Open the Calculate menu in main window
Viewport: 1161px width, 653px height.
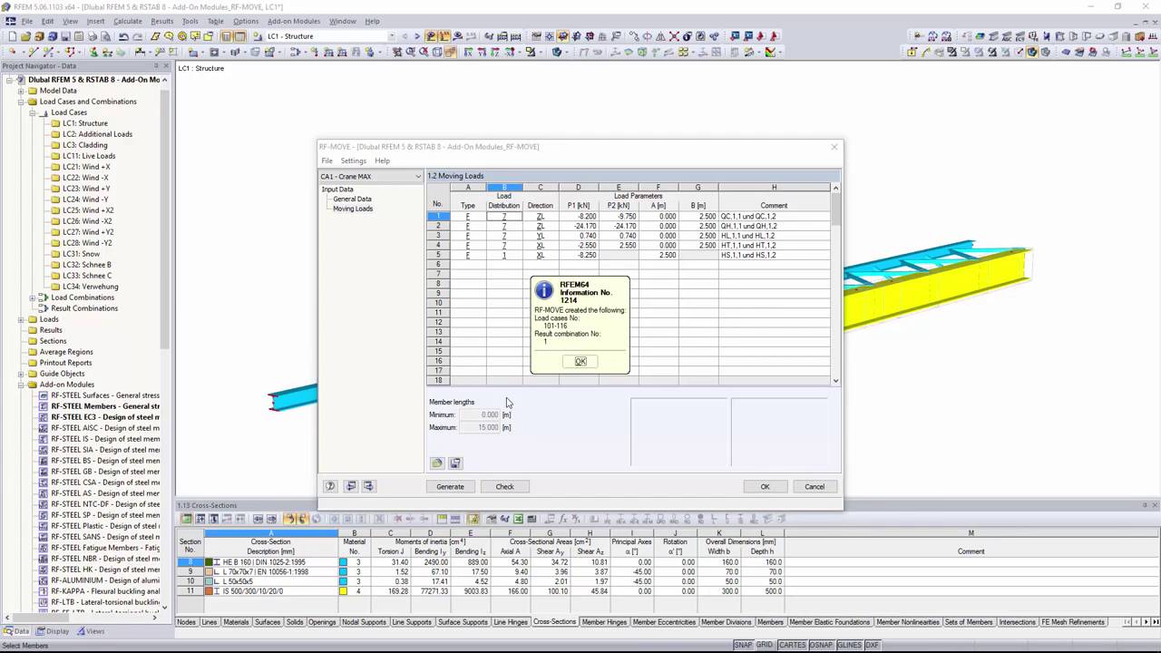coord(127,21)
